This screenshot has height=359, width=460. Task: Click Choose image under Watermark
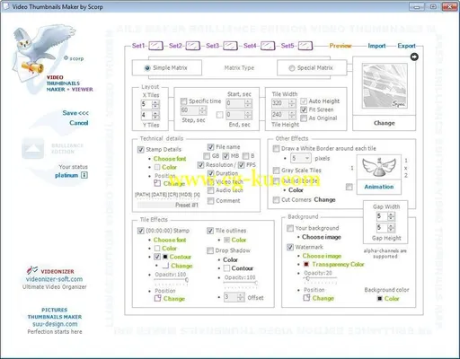(x=322, y=256)
